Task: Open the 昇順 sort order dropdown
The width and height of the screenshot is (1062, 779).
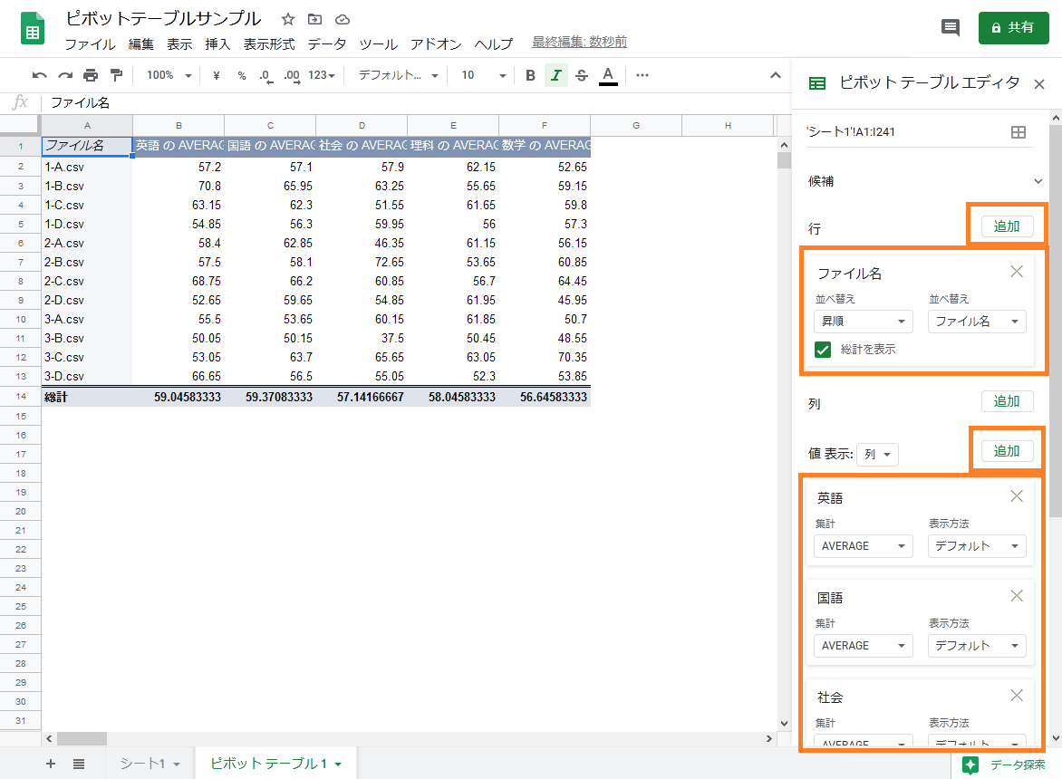Action: [863, 322]
